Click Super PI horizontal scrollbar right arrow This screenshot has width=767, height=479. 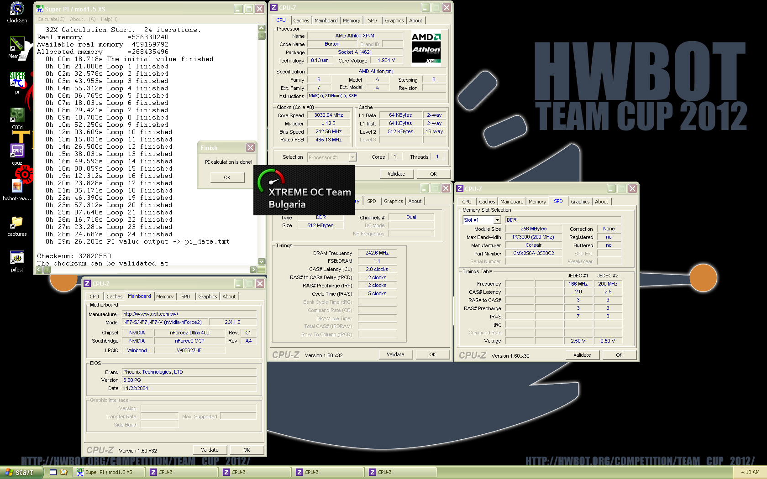253,270
